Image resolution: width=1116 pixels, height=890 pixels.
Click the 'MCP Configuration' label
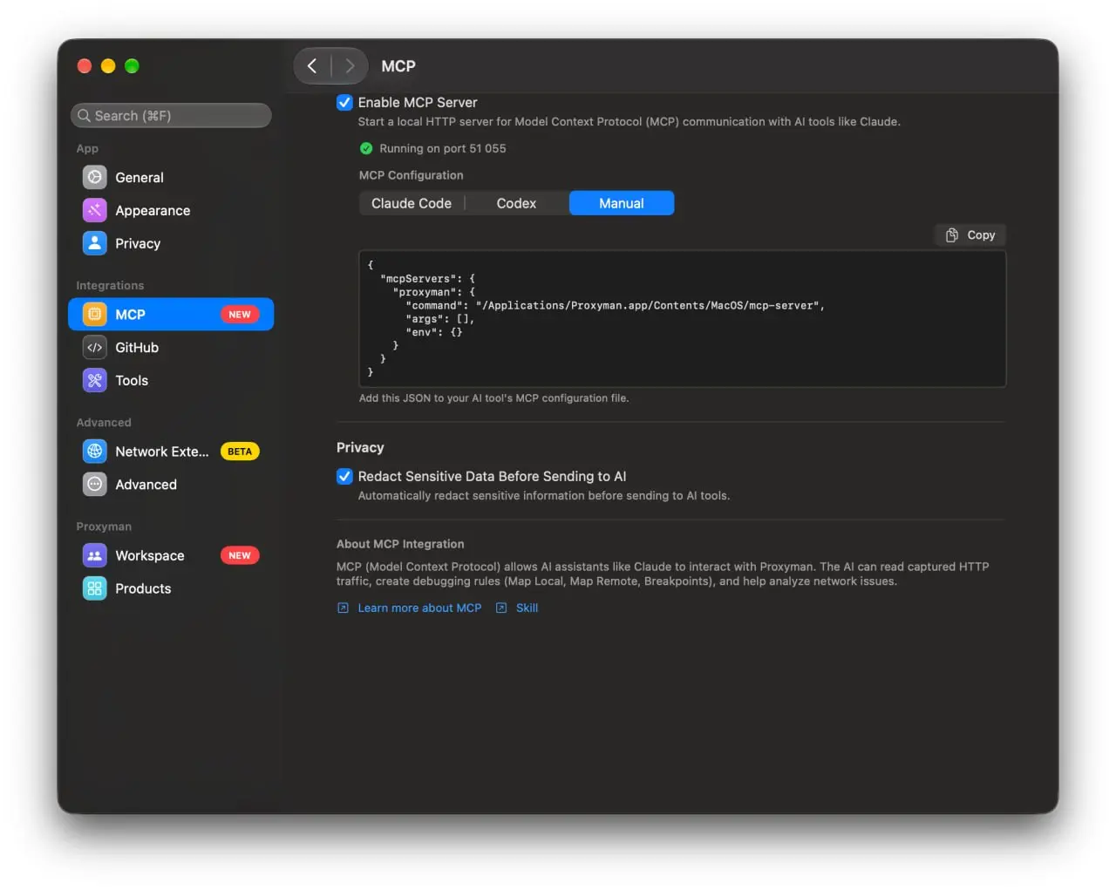click(x=412, y=175)
